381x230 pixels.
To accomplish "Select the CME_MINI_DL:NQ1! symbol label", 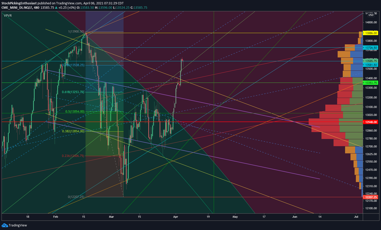I will coord(17,8).
